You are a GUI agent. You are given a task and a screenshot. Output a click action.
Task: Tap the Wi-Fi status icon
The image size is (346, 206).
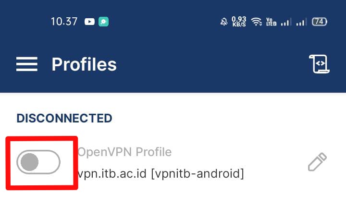[x=257, y=22]
